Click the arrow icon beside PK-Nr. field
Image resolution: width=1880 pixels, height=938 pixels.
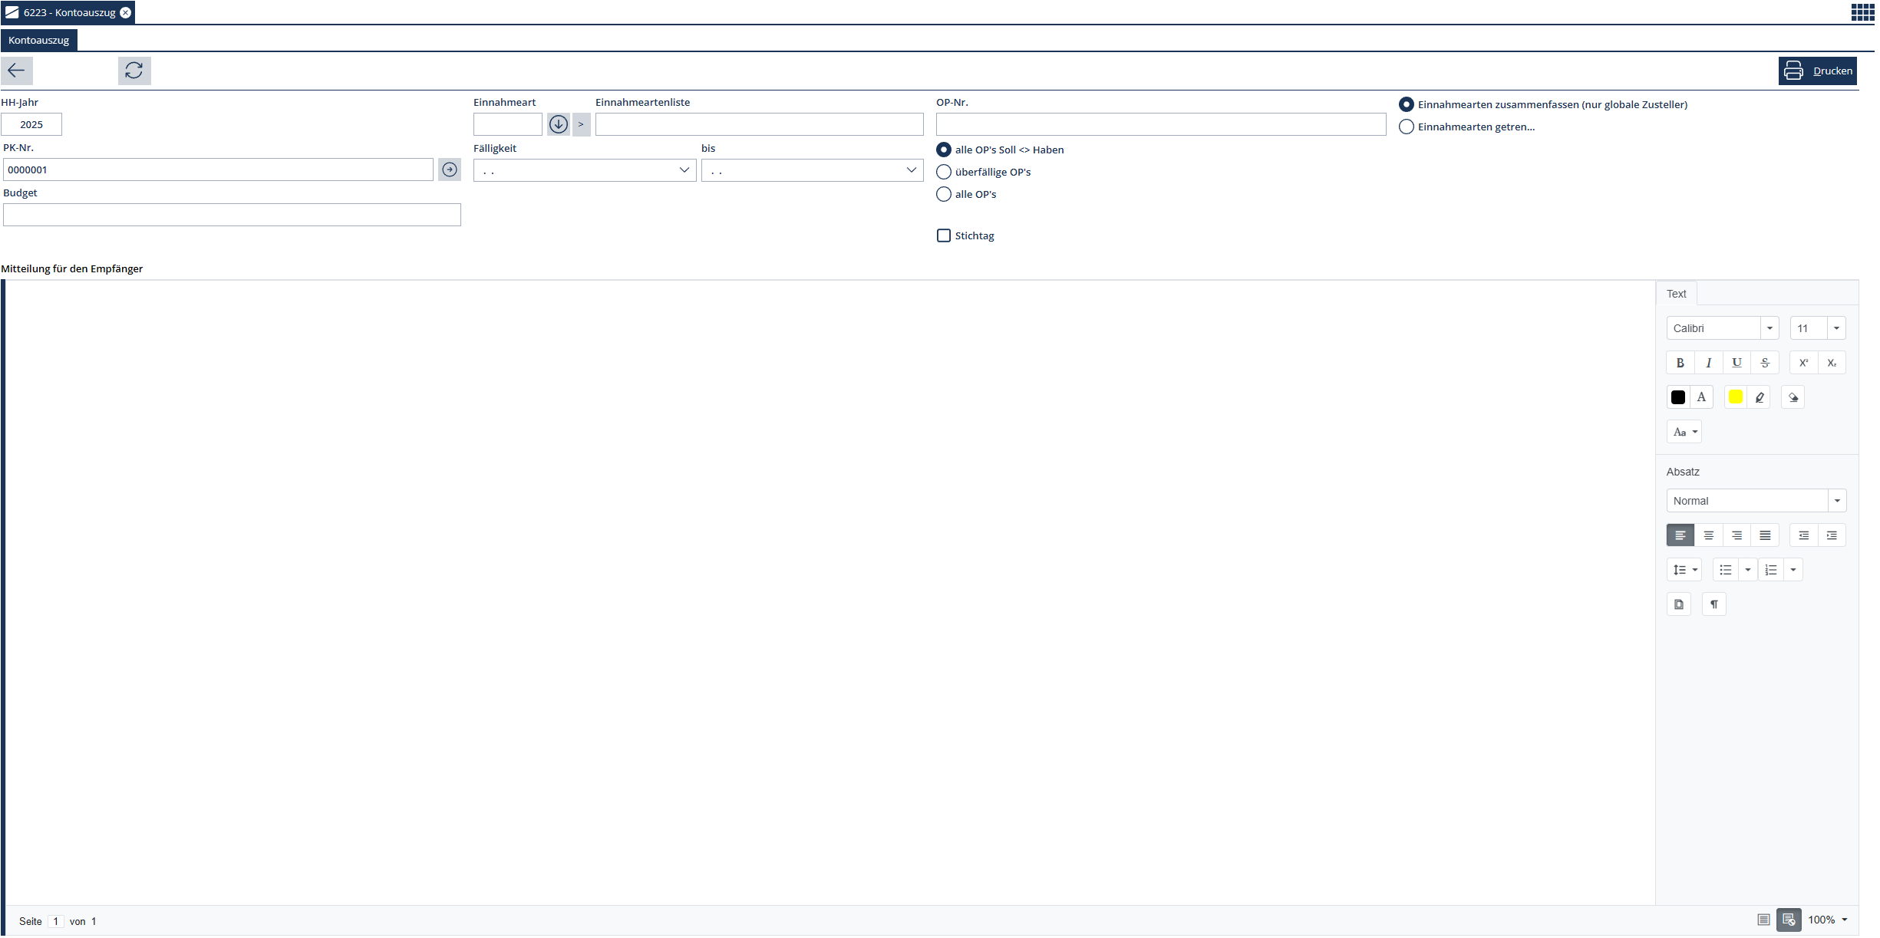click(450, 169)
